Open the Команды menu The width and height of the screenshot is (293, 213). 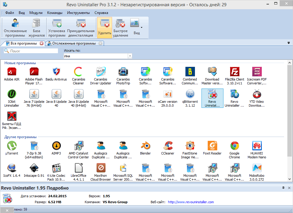(x=55, y=13)
